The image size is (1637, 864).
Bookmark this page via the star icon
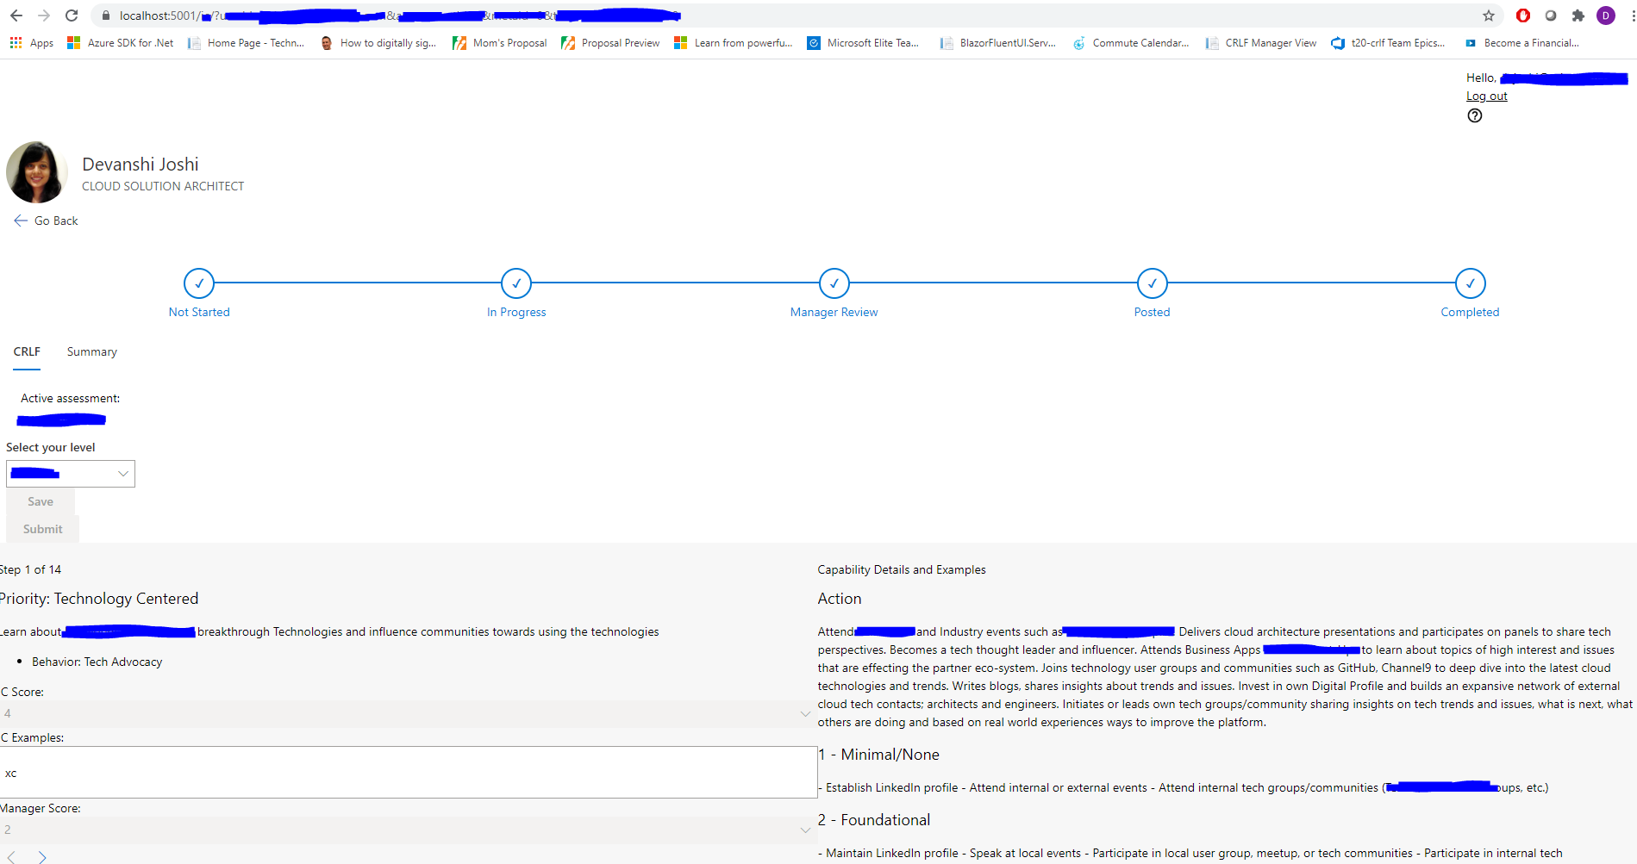coord(1489,15)
